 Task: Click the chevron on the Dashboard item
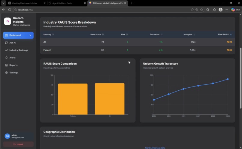tap(30, 35)
